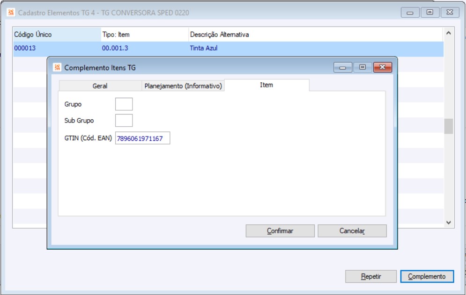Confirm with the Confirmar button
The image size is (466, 295).
click(x=280, y=231)
